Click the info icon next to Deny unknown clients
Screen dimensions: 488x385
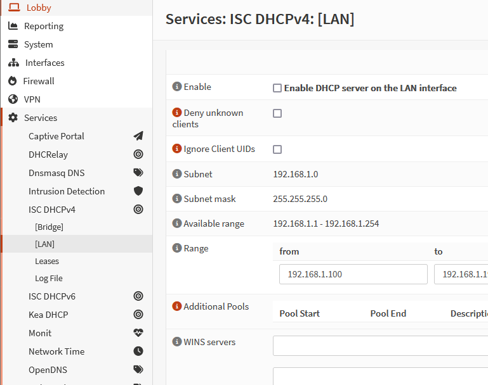coord(177,113)
